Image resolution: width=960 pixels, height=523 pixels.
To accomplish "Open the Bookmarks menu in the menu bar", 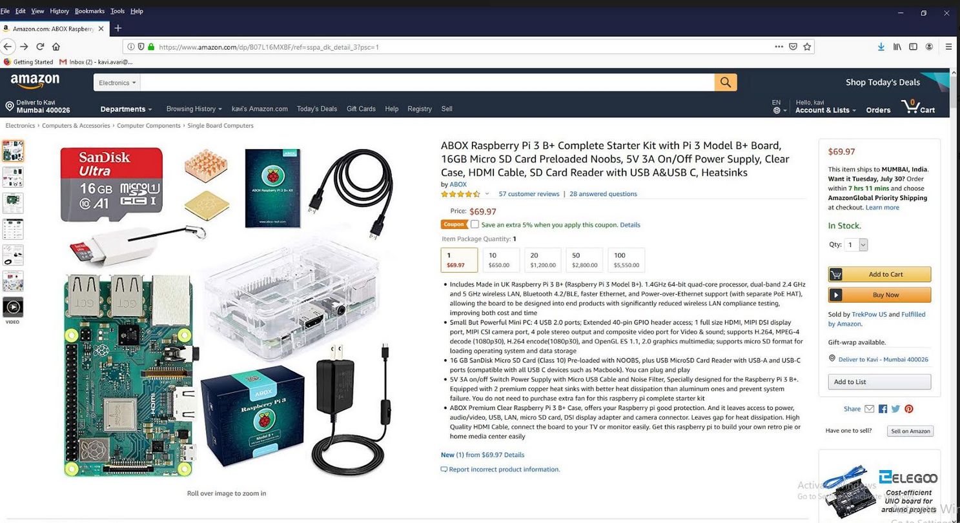I will (89, 11).
